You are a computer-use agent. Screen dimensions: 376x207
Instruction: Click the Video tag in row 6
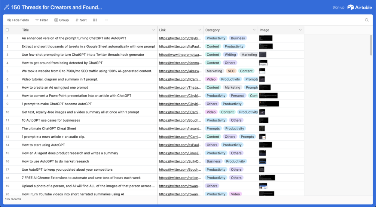(x=211, y=79)
